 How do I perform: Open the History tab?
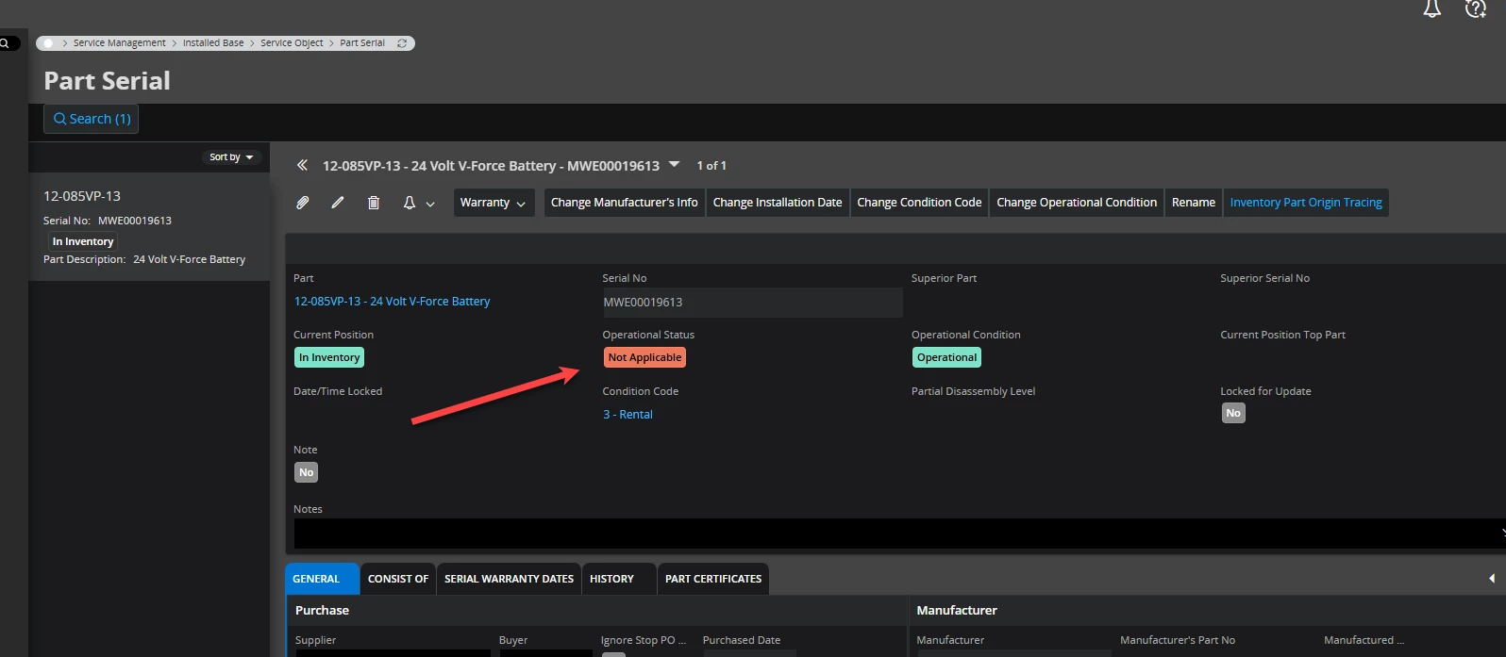tap(611, 579)
